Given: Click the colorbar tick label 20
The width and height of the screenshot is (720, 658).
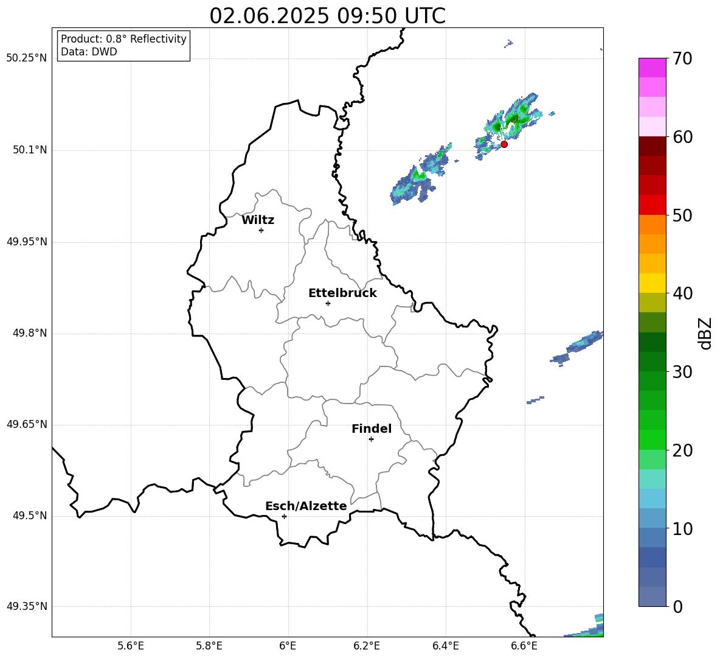Looking at the screenshot, I should 682,450.
